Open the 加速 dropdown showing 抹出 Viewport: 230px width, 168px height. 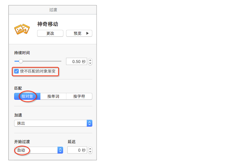point(50,123)
